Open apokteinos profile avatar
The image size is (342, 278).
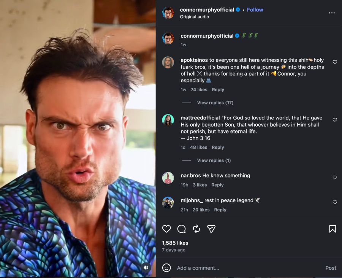pyautogui.click(x=168, y=62)
